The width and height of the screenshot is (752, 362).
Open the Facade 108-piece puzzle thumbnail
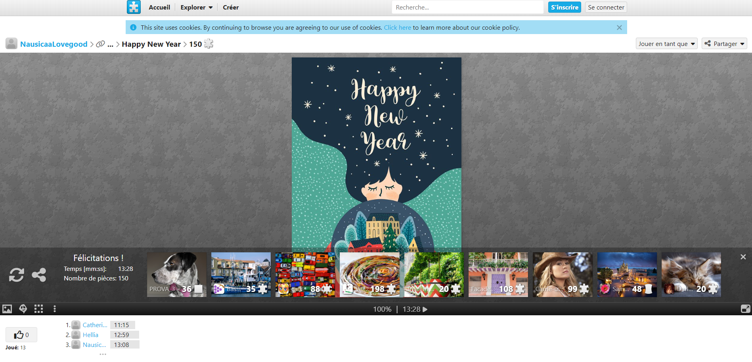pos(498,274)
